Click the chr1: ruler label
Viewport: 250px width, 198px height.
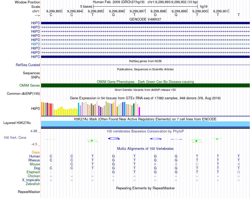pos(36,11)
